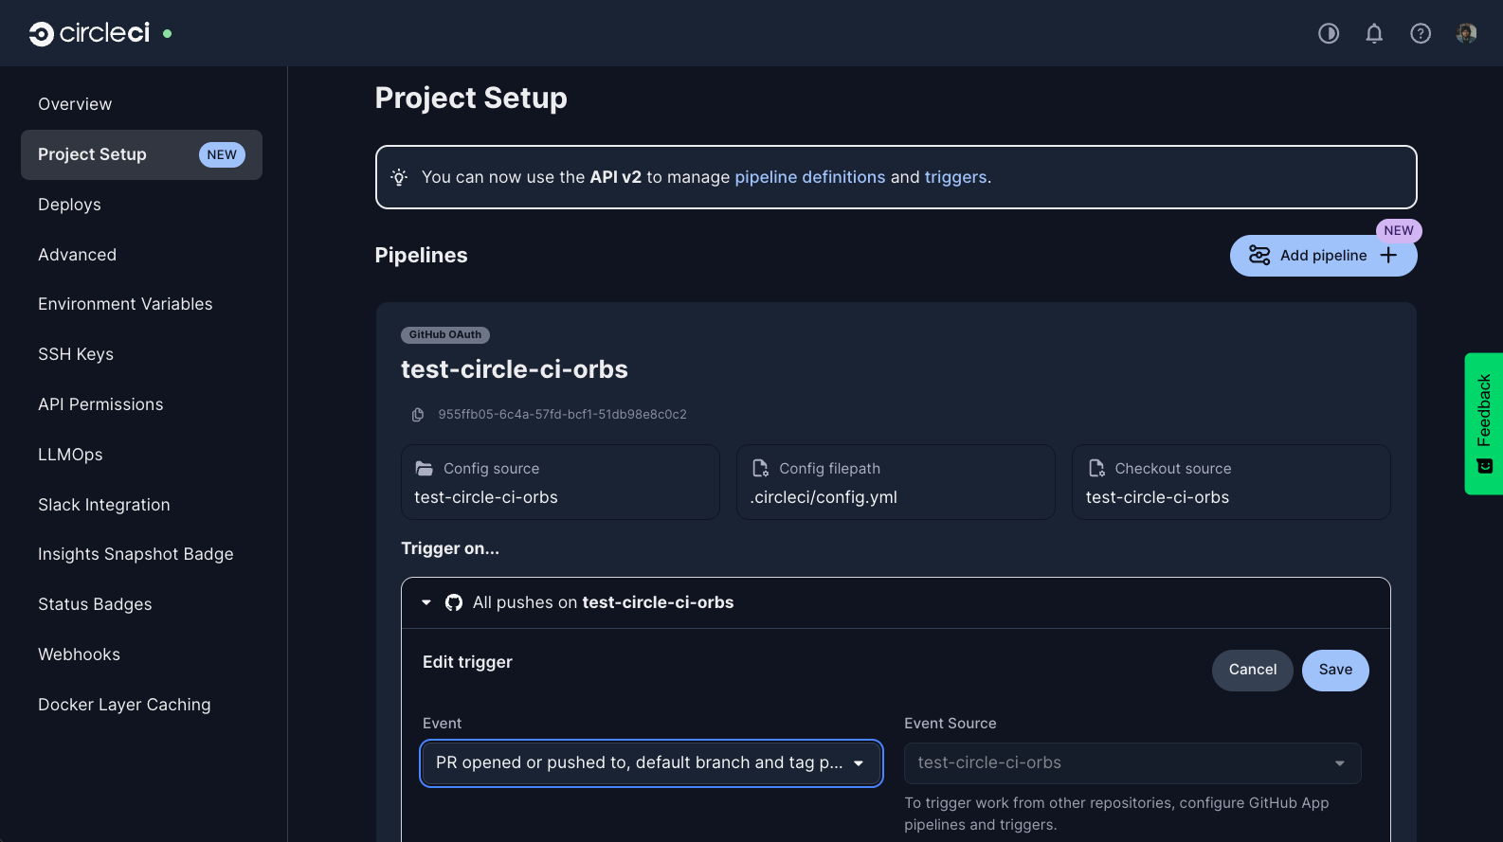Image resolution: width=1503 pixels, height=842 pixels.
Task: Click the Add pipeline button
Action: click(1323, 256)
